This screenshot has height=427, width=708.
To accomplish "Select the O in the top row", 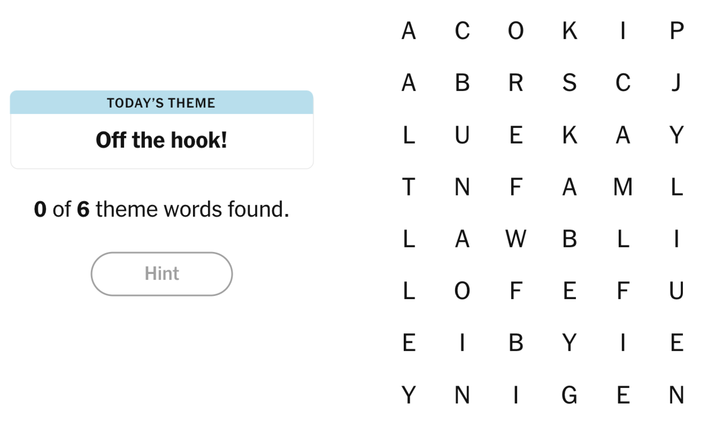I will click(x=516, y=31).
